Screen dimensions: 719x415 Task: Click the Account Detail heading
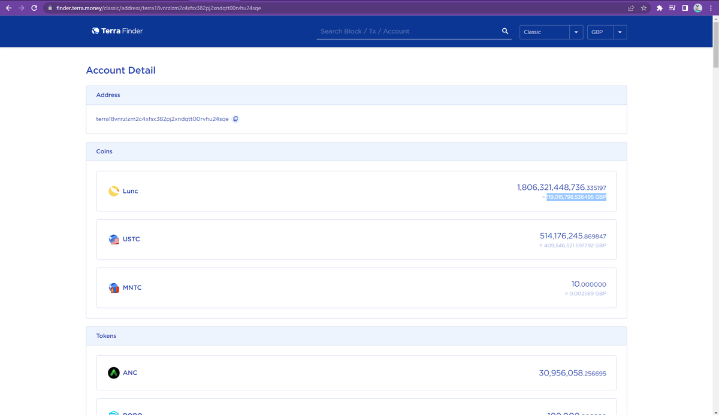[x=120, y=70]
